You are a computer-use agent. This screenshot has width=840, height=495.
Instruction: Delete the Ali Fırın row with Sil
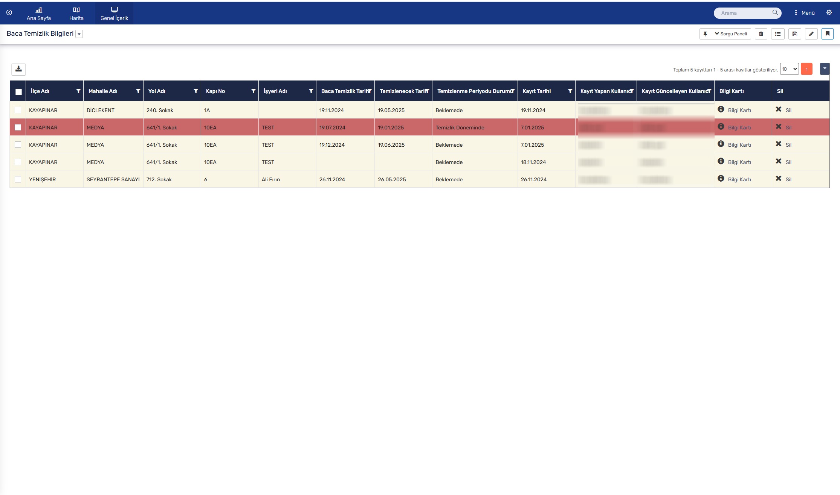click(783, 179)
